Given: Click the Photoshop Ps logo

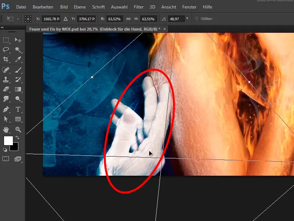Looking at the screenshot, I should (x=6, y=7).
